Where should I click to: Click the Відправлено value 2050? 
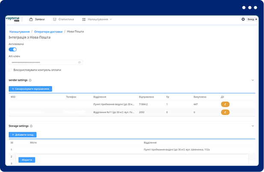[x=142, y=112]
